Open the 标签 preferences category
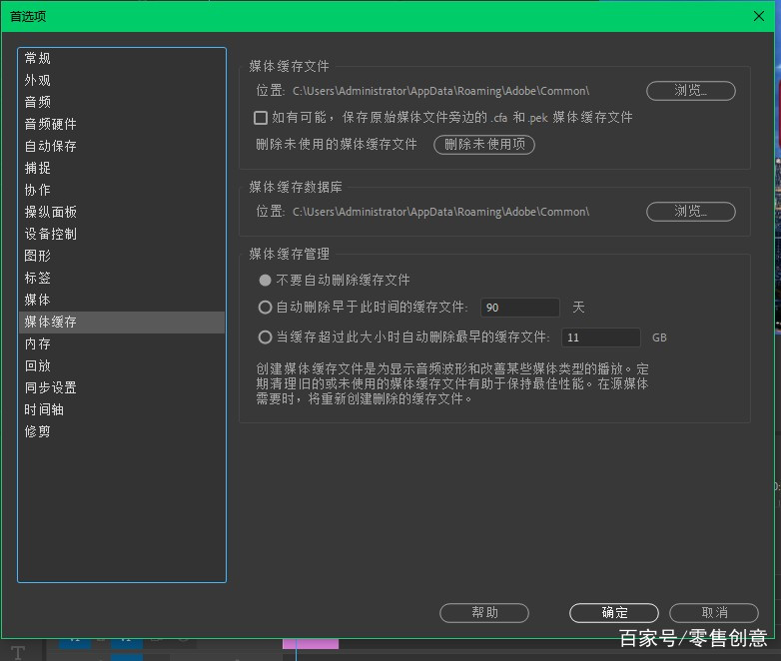The width and height of the screenshot is (781, 661). 122,278
